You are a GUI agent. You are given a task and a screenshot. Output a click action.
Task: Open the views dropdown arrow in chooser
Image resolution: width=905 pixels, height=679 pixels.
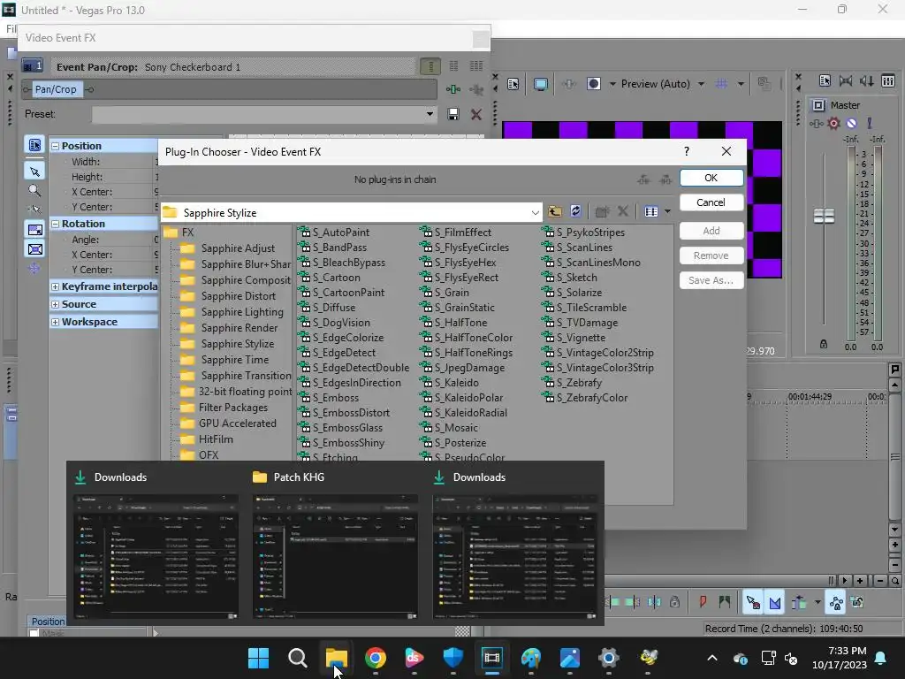(x=668, y=212)
